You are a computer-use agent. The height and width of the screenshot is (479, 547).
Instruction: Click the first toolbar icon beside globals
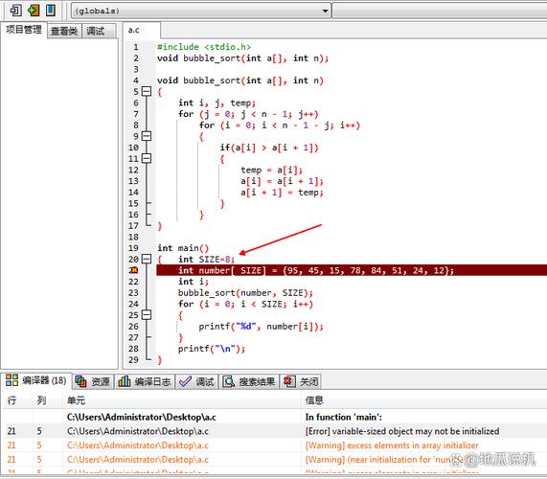click(x=15, y=11)
